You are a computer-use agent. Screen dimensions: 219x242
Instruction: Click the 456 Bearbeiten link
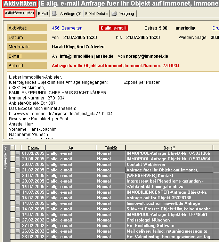67,28
